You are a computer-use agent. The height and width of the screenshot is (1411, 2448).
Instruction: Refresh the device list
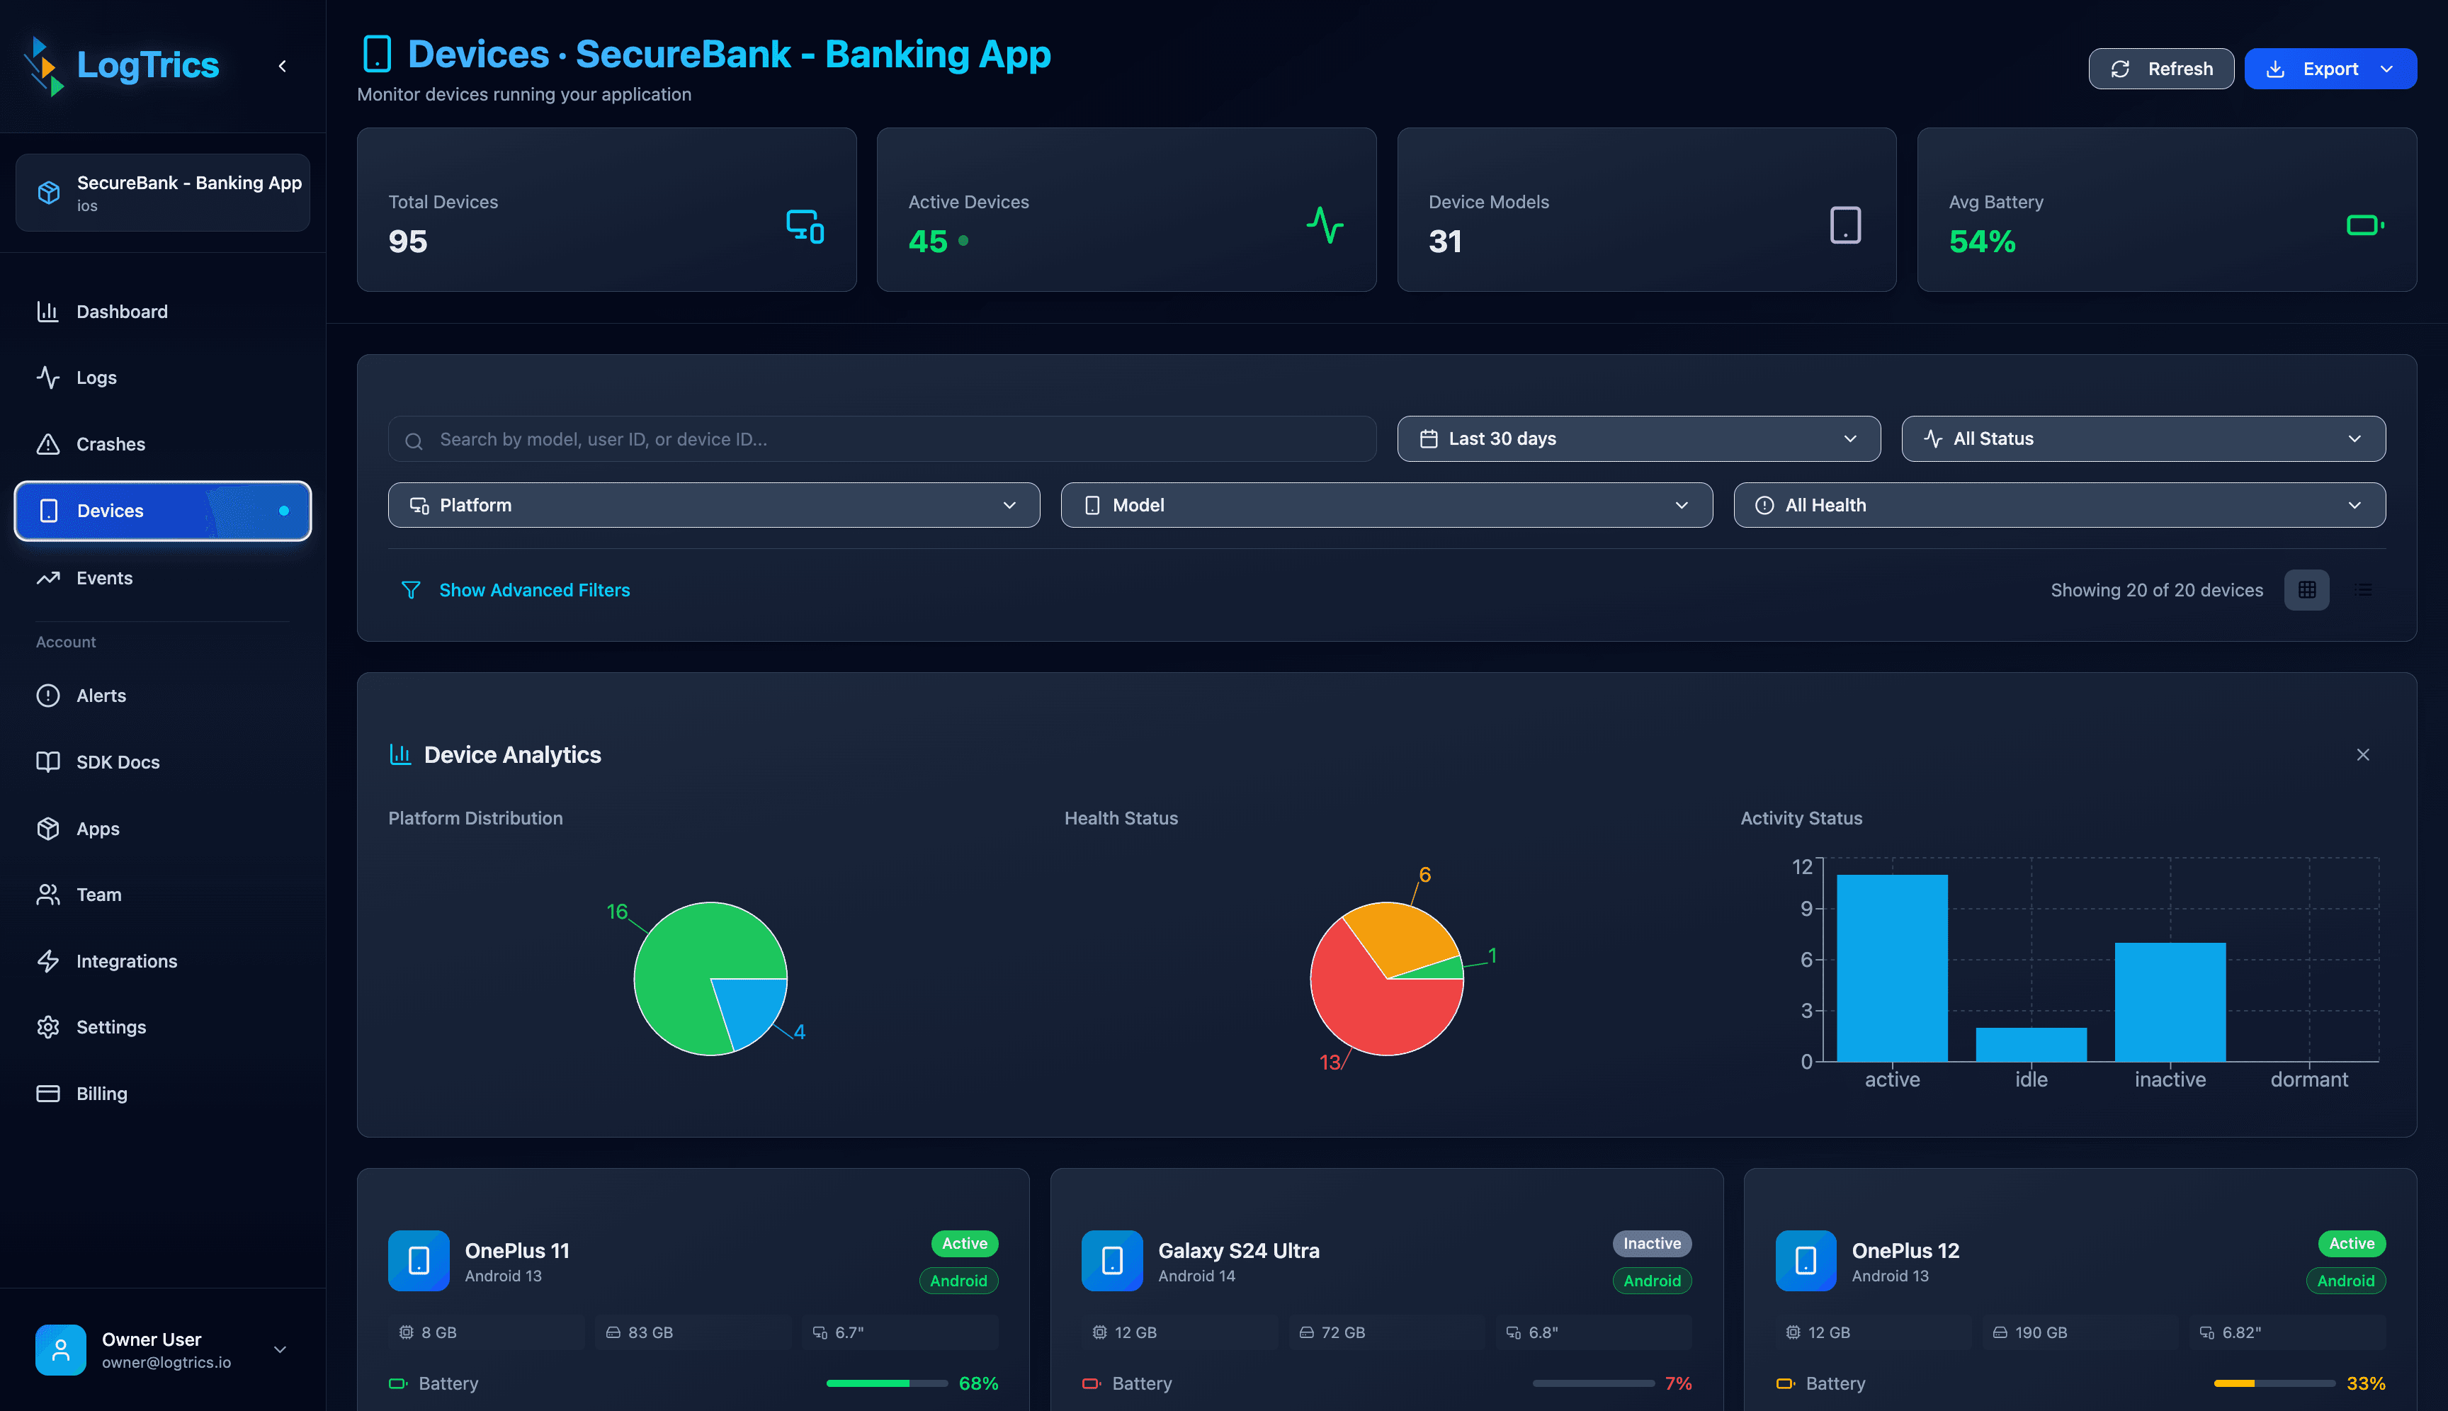click(2160, 68)
